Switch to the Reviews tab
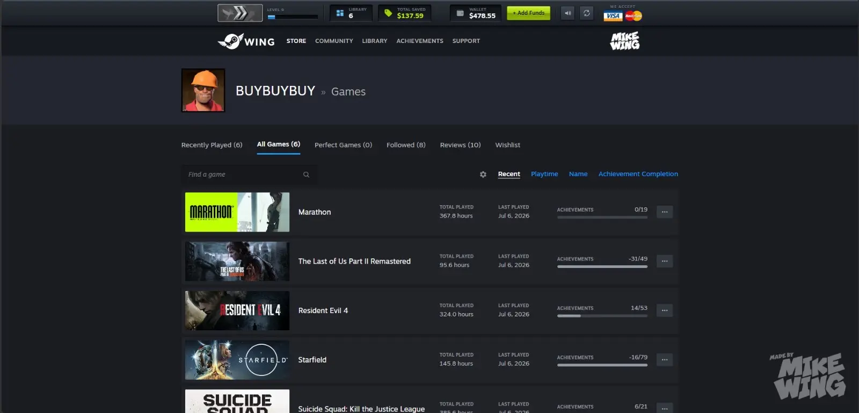Screen dimensions: 859x413 (x=461, y=145)
